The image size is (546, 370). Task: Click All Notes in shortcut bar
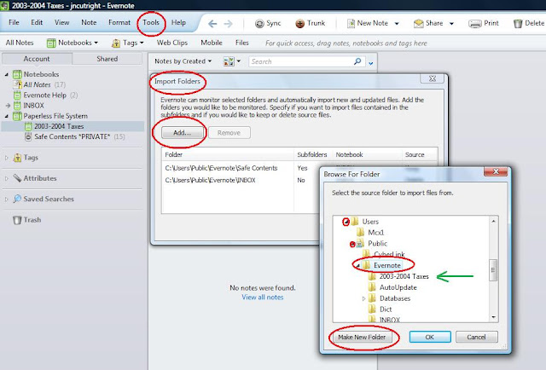(x=20, y=43)
